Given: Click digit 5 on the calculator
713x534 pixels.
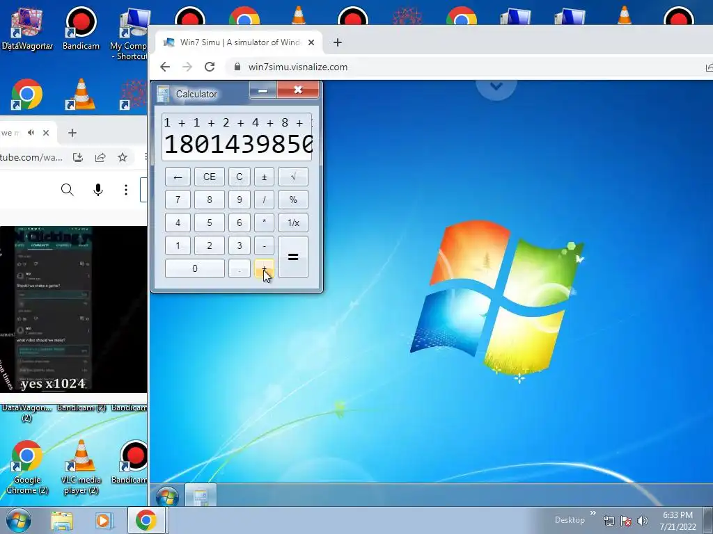Looking at the screenshot, I should pyautogui.click(x=209, y=222).
